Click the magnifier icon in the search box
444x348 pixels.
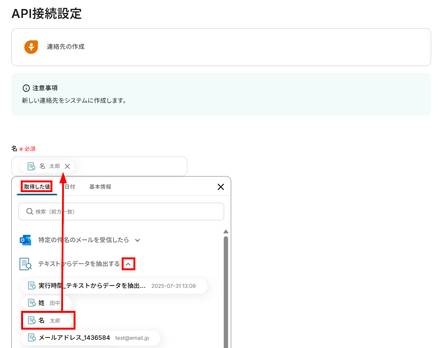click(x=29, y=211)
